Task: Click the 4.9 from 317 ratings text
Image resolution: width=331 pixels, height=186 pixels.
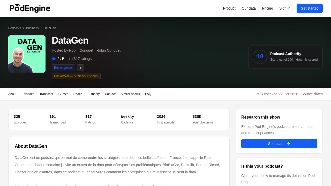Action: coord(74,59)
